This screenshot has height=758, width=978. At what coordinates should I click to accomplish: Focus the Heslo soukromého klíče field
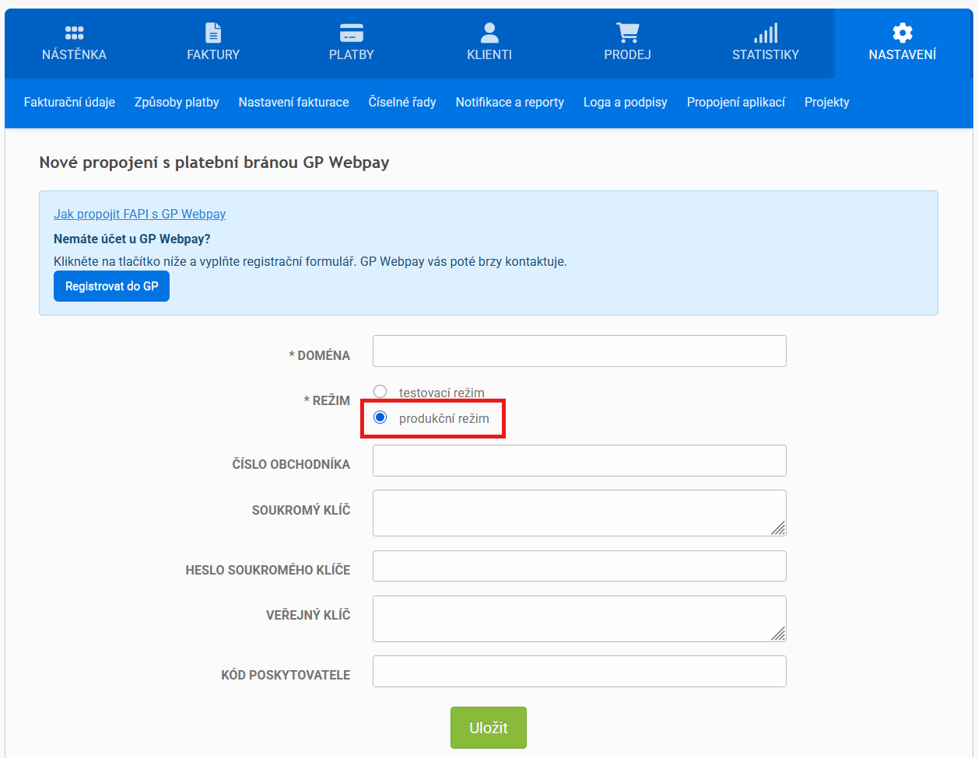point(580,566)
